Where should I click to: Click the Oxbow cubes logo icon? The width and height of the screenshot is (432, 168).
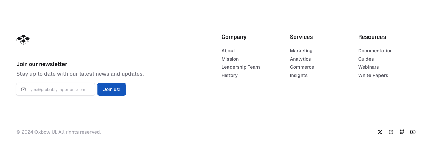[23, 40]
